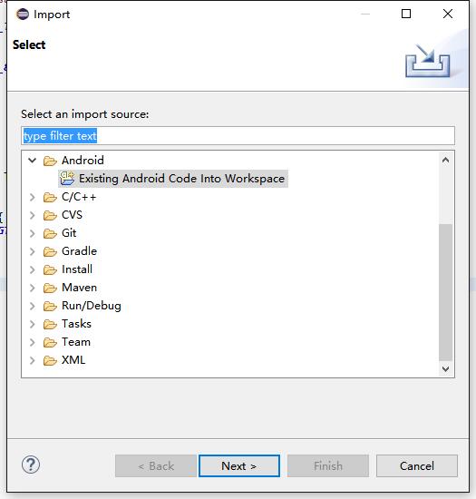Screen dimensions: 476x499
Task: Select the CVS tree item
Action: click(72, 215)
